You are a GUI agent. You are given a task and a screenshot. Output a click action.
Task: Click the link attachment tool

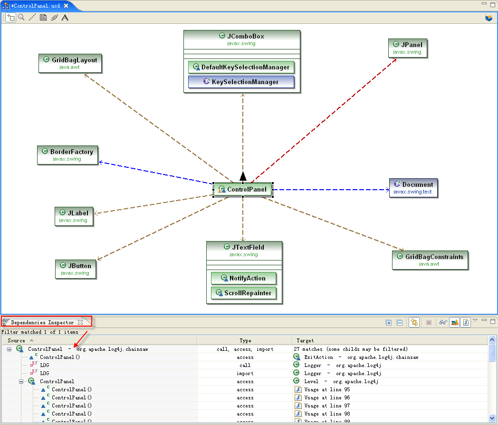tap(54, 18)
